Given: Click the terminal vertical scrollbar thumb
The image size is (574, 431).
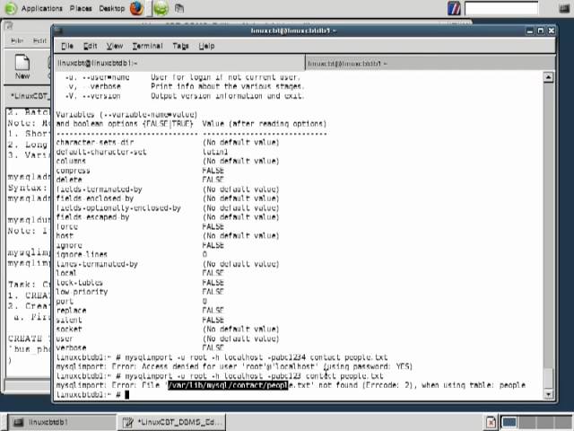Looking at the screenshot, I should pyautogui.click(x=548, y=378).
